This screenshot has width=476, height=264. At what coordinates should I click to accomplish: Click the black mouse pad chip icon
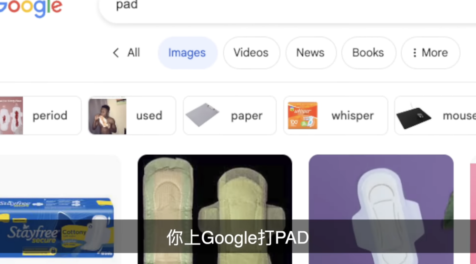414,116
